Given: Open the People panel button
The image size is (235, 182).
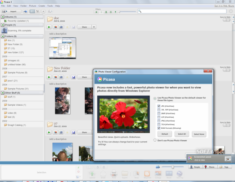Looking at the screenshot, I should 195,167.
